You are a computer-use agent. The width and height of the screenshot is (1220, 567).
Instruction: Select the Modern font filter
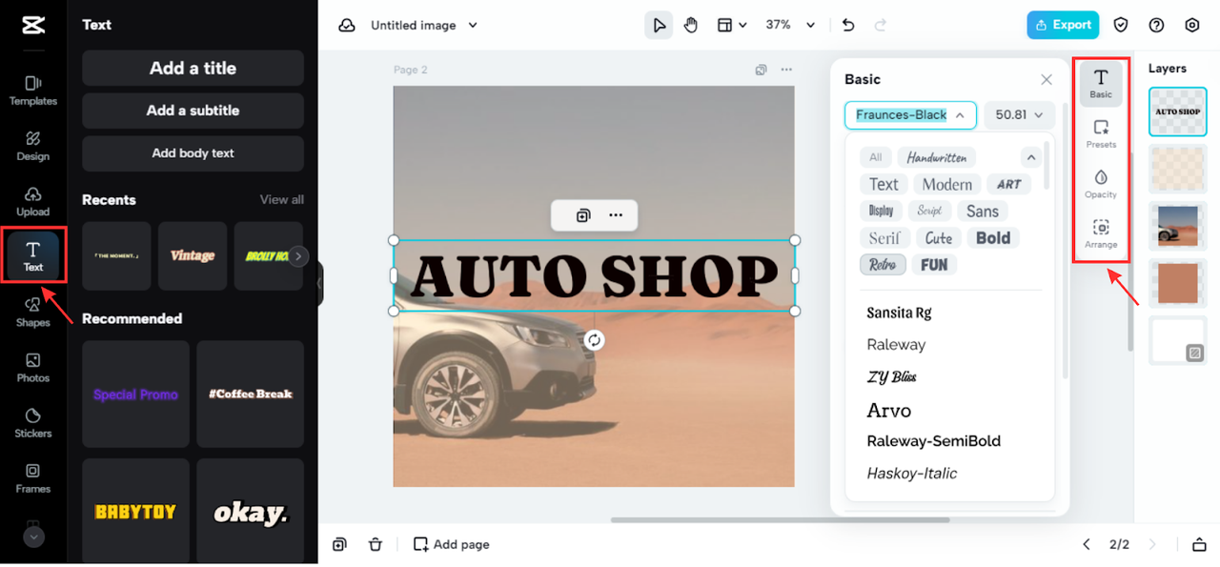947,184
